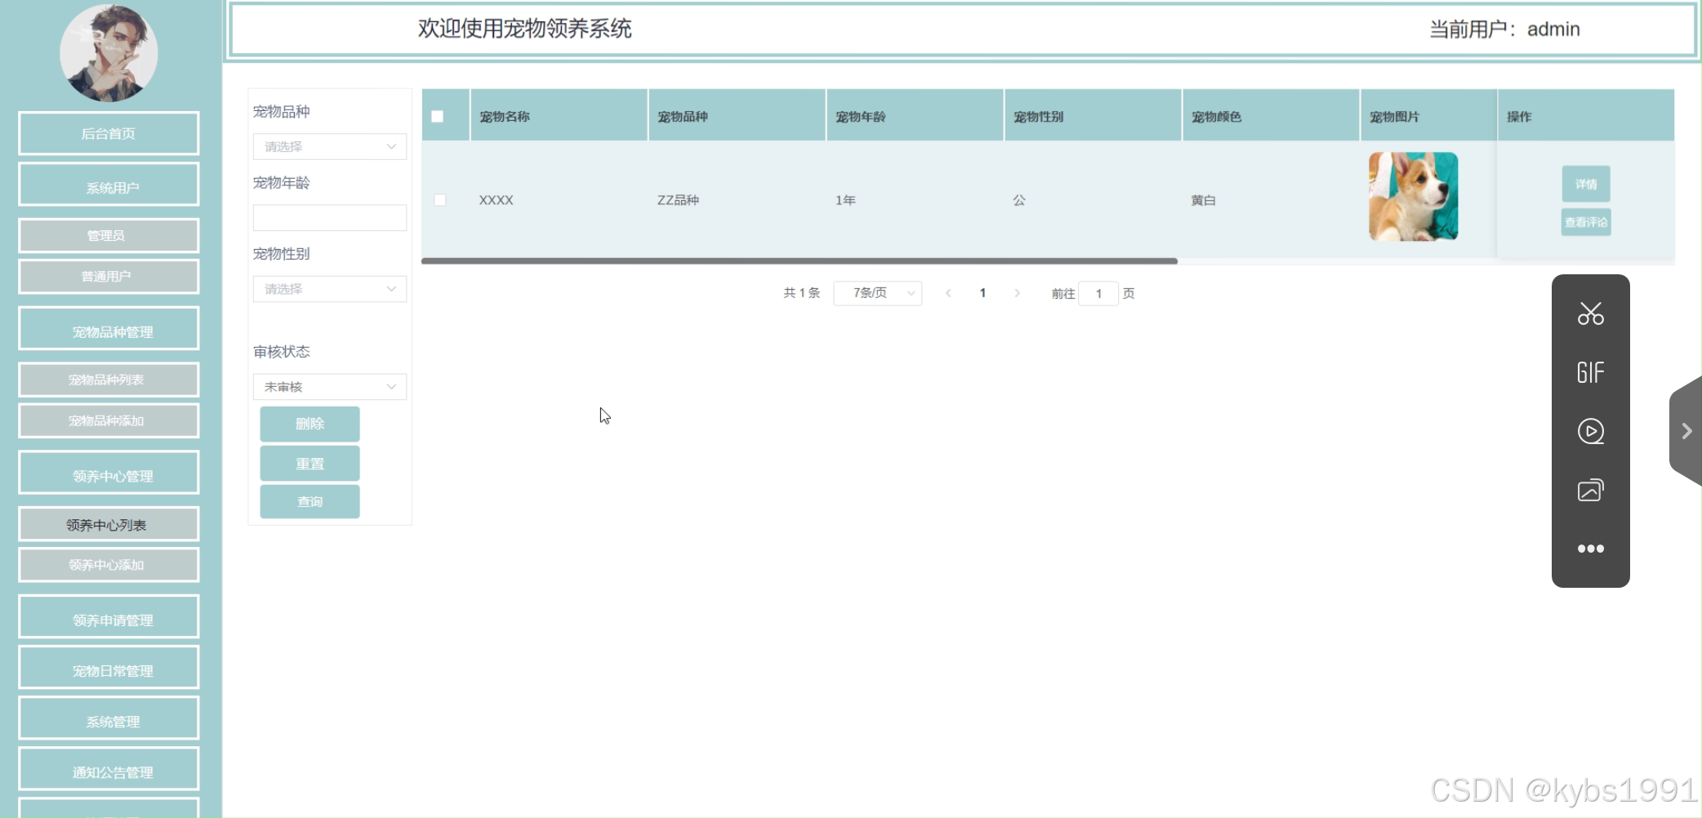The width and height of the screenshot is (1702, 818).
Task: Open the 宠物性别 filter dropdown
Action: 329,289
